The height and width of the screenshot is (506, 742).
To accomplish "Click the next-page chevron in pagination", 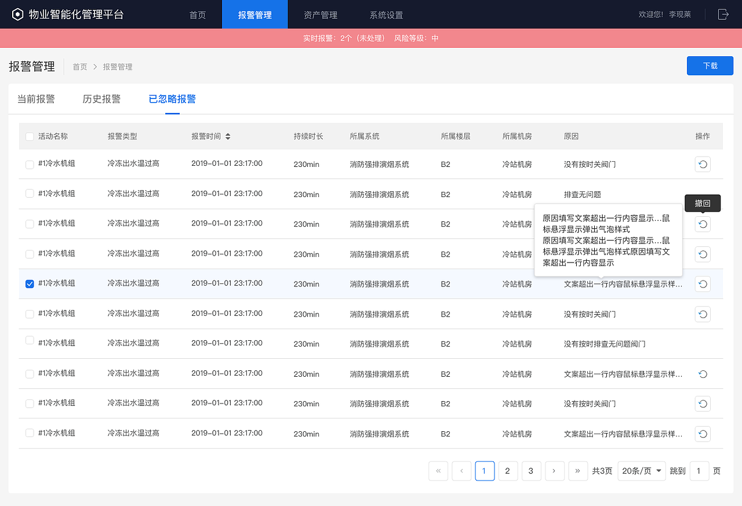I will (555, 471).
